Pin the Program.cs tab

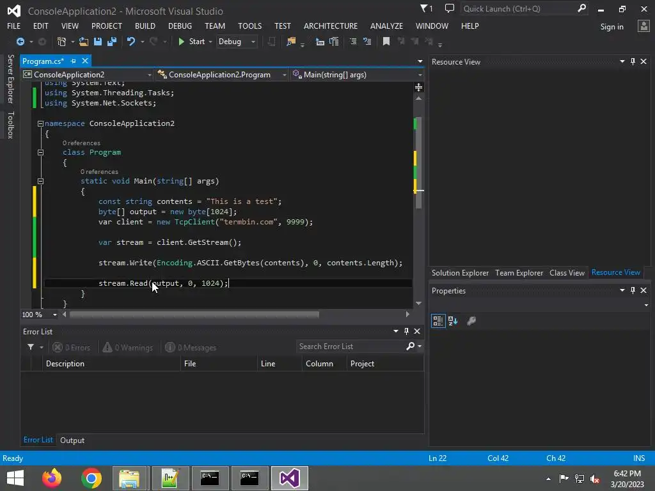tap(73, 61)
